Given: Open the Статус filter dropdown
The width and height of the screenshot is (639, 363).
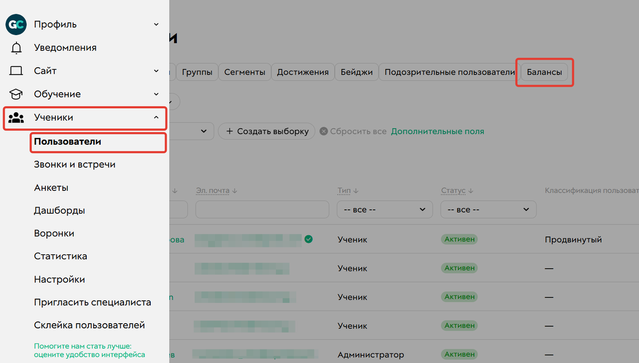Looking at the screenshot, I should pyautogui.click(x=488, y=210).
